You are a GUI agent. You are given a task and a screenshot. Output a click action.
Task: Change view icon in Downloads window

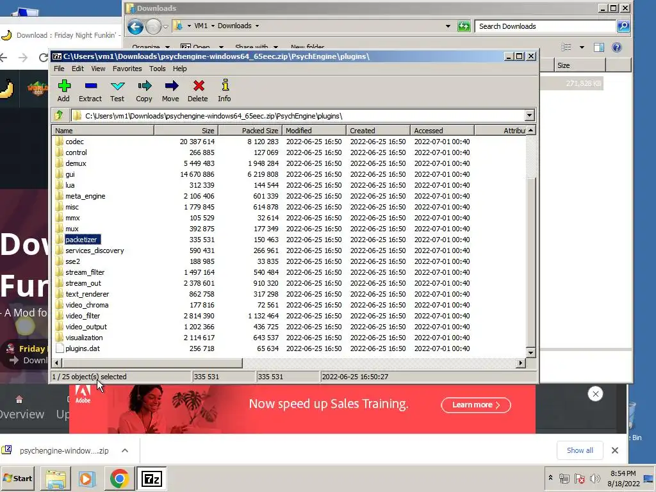[566, 47]
